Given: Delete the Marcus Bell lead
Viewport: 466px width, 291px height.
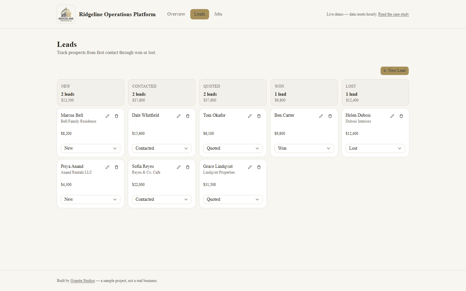Looking at the screenshot, I should (116, 116).
